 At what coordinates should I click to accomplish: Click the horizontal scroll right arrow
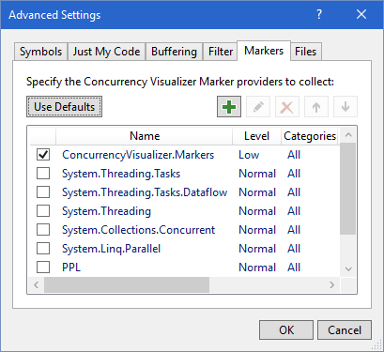[x=332, y=284]
